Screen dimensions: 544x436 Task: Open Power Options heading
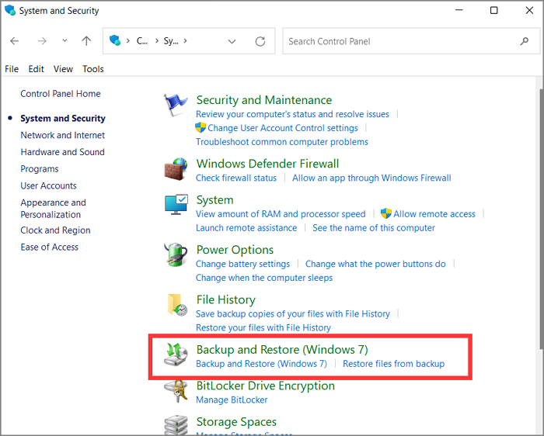coord(235,250)
